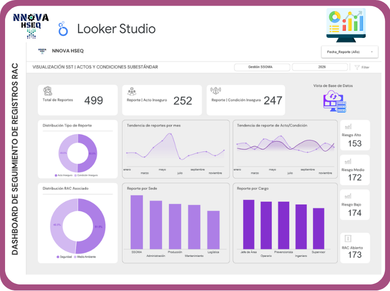Click the SSOMA bar in Reporte por Sede
The width and height of the screenshot is (390, 291).
[x=137, y=222]
